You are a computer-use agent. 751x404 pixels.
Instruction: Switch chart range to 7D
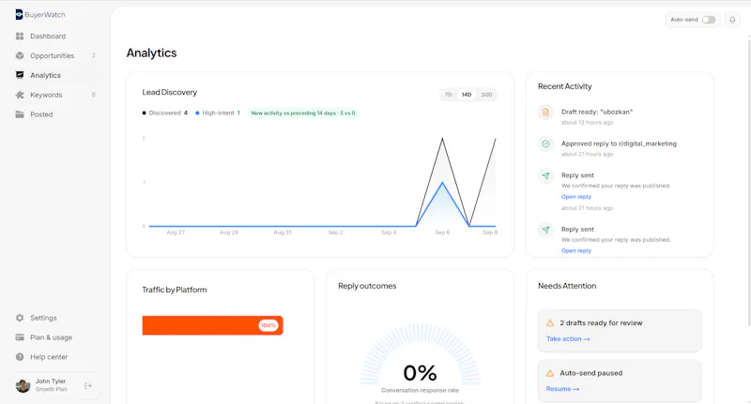pos(449,95)
